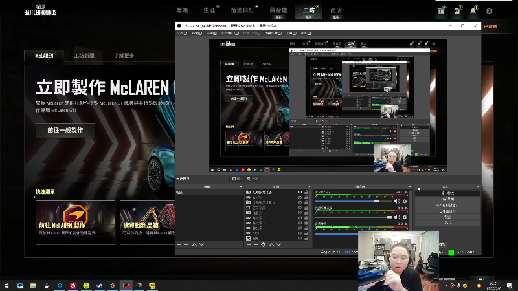
Task: Switch to OBS taskbar icon
Action: pos(126,285)
